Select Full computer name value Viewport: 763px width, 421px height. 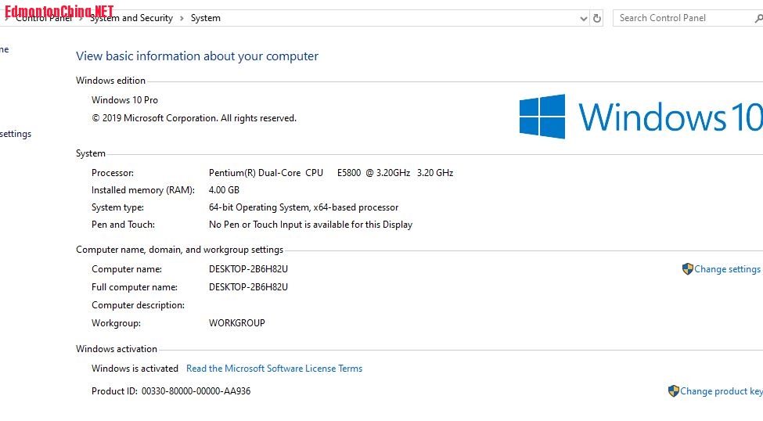click(x=248, y=287)
